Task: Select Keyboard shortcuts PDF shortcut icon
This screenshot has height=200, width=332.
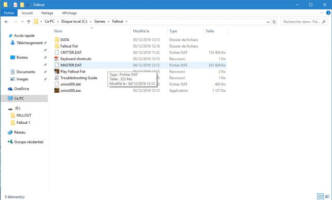Action: 57,59
